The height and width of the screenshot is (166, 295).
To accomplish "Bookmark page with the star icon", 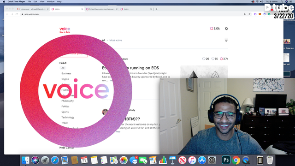I will [249, 14].
